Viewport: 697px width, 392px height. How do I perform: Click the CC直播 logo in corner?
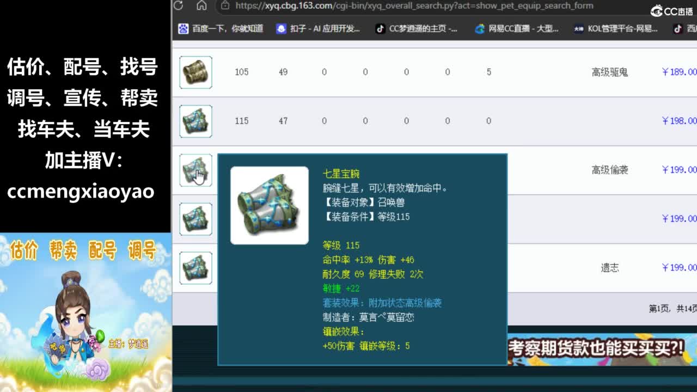point(671,11)
